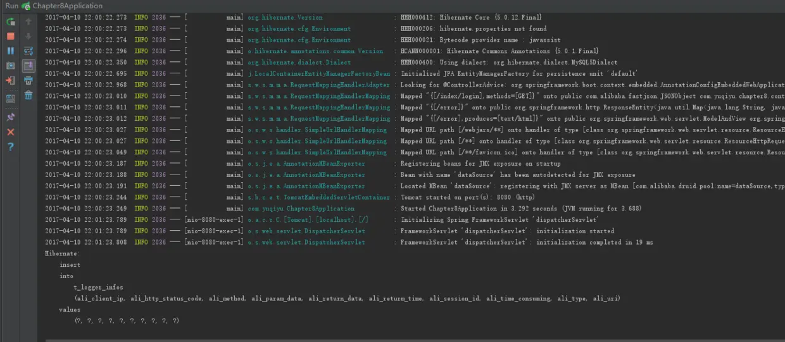This screenshot has height=342, width=785.
Task: Click the 't_logger_infos' table name line
Action: coord(98,288)
